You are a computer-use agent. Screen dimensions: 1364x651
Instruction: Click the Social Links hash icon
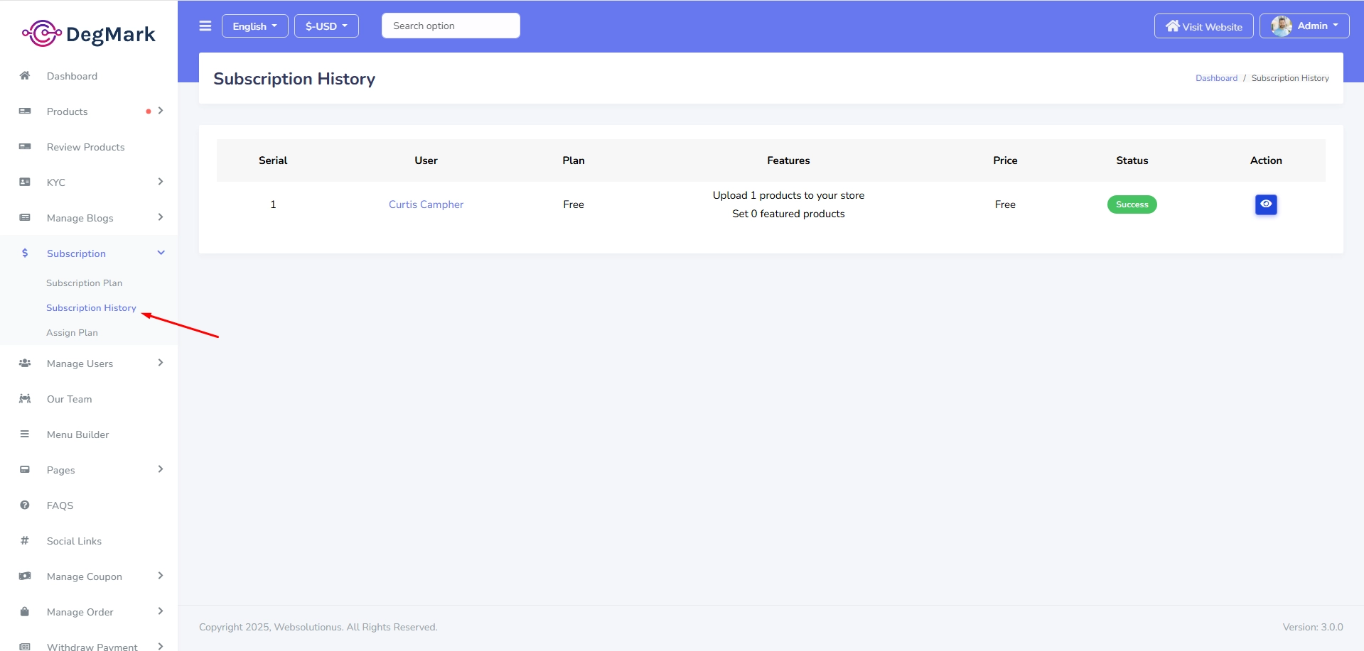click(25, 541)
